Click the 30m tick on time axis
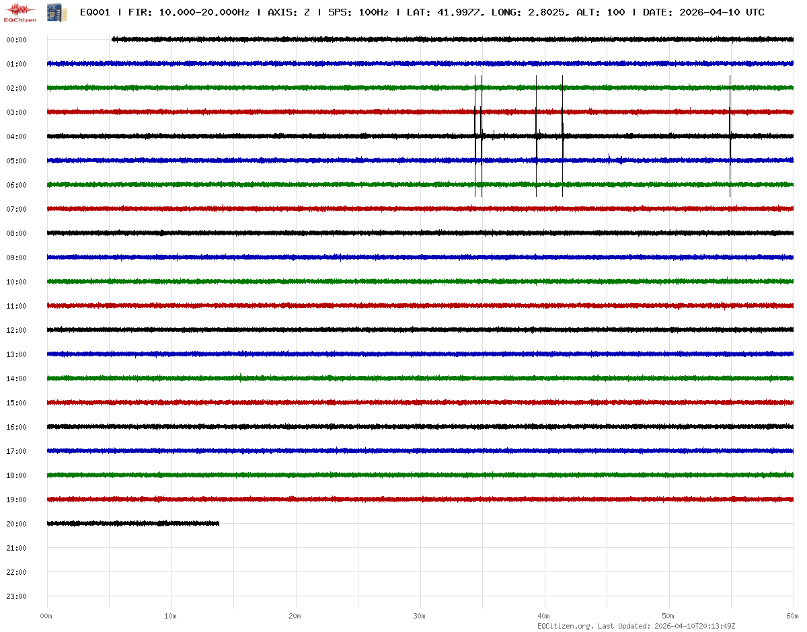Image resolution: width=807 pixels, height=632 pixels. [420, 616]
